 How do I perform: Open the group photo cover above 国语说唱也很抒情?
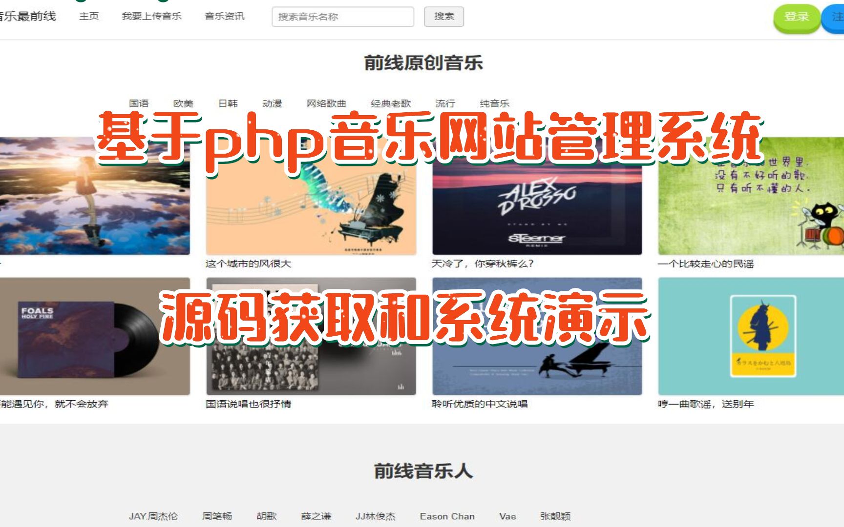(311, 336)
